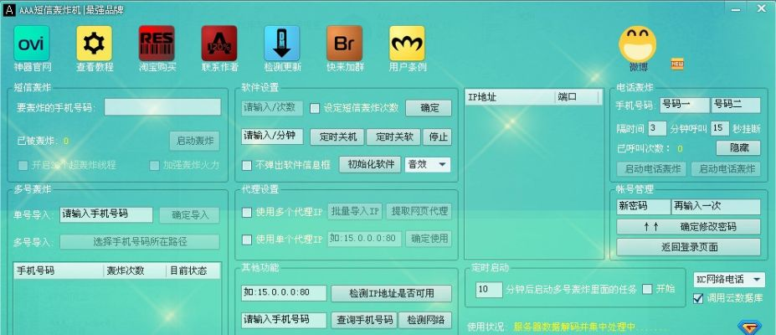
Task: Open the 微博 smiley face icon
Action: 638,44
